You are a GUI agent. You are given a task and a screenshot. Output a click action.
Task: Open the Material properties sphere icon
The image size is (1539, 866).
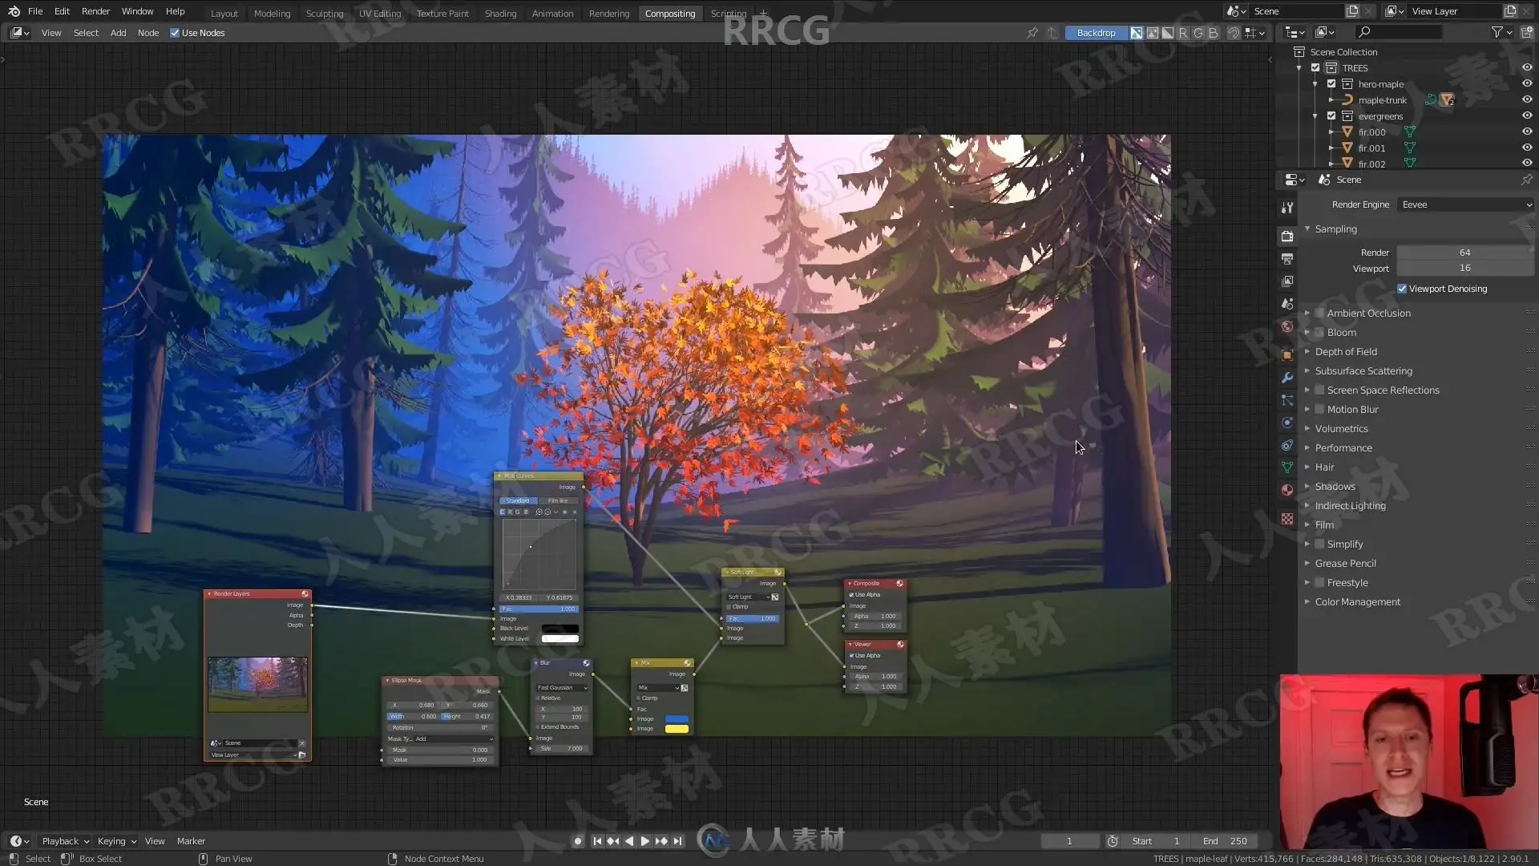(x=1287, y=490)
